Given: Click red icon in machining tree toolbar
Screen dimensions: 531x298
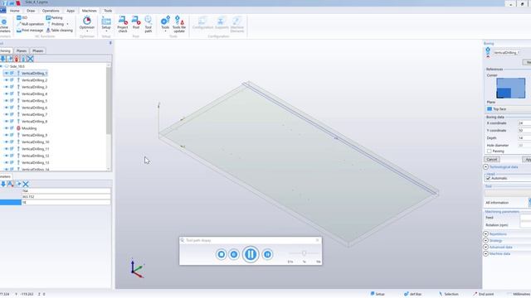Looking at the screenshot, I should pos(17,59).
